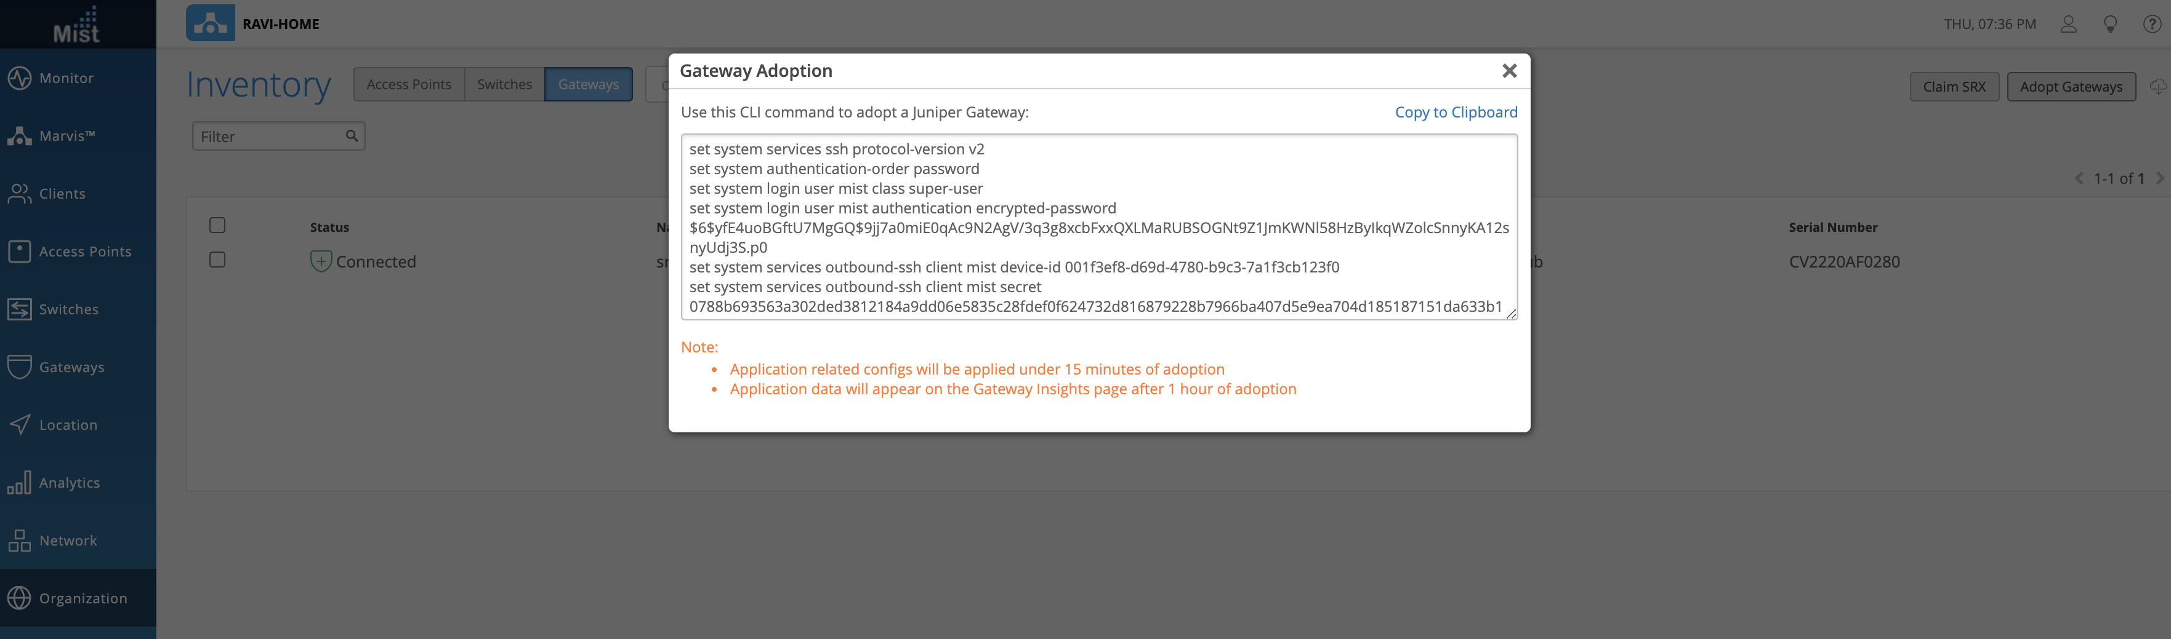The height and width of the screenshot is (639, 2171).
Task: Click the Marvis sidebar icon
Action: tap(19, 137)
